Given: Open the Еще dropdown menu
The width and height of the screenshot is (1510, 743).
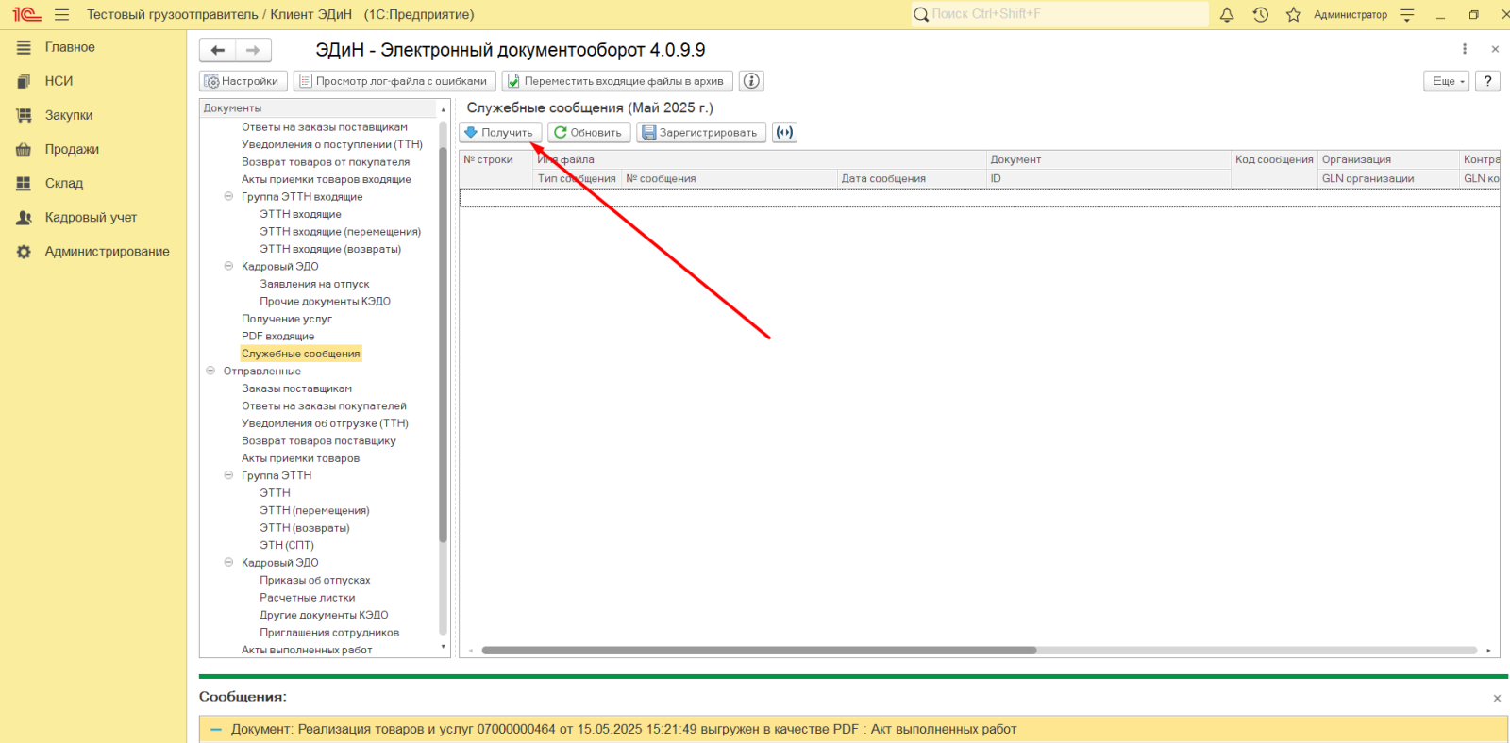Looking at the screenshot, I should 1447,81.
